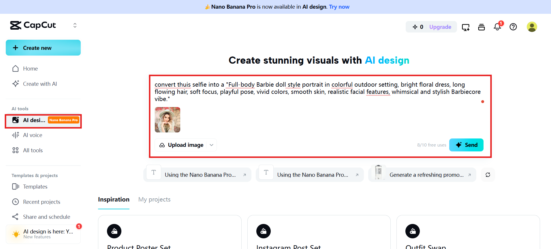
Task: Open Recent projects
Action: [43, 202]
